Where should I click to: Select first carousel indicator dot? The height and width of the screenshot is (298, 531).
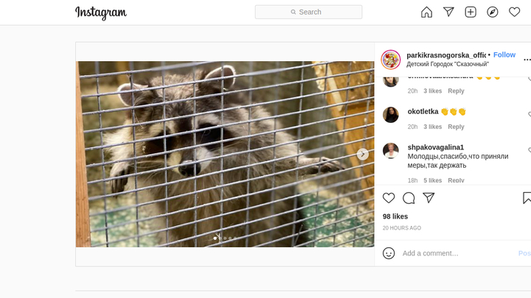tap(215, 238)
